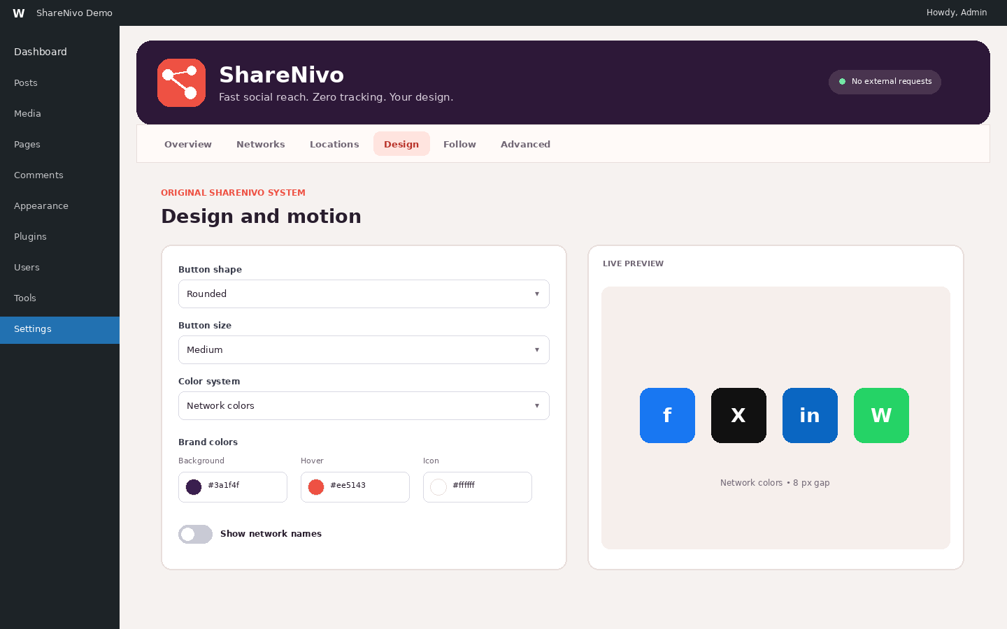Open the Button shape dropdown
The width and height of the screenshot is (1007, 629).
364,294
